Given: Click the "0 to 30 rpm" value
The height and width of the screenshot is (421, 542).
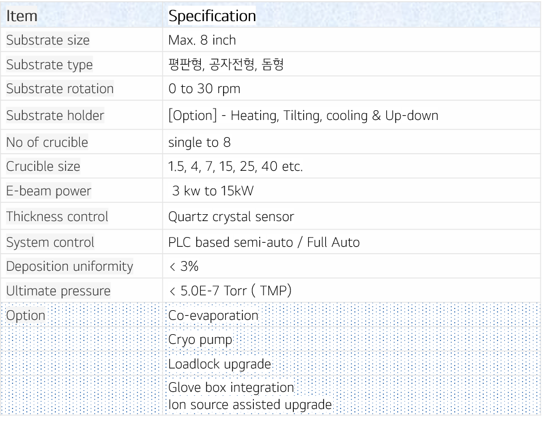Looking at the screenshot, I should pos(204,89).
